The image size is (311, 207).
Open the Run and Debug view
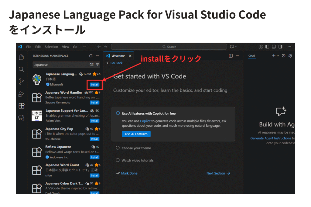coord(21,94)
